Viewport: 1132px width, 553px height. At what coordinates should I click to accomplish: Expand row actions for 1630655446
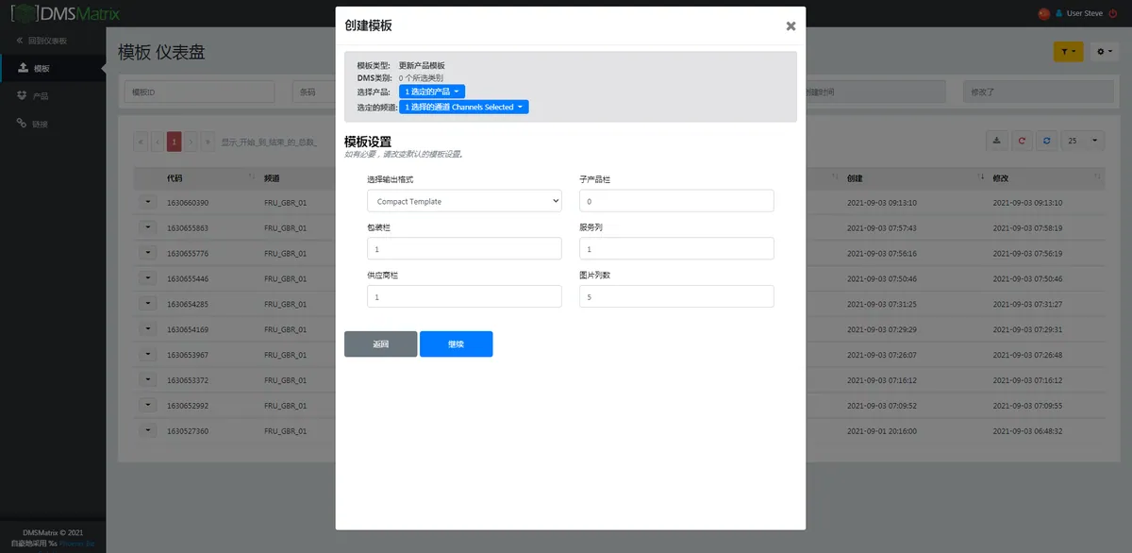coord(148,278)
